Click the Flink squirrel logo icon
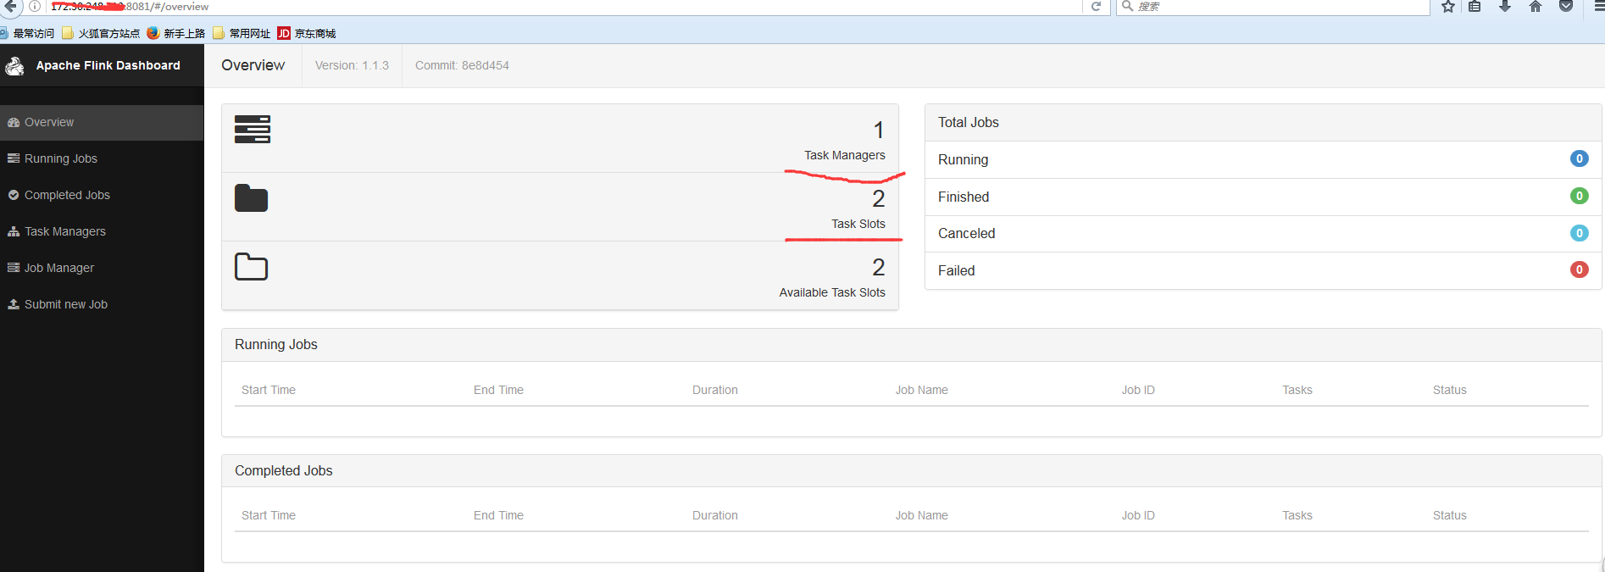 point(14,66)
